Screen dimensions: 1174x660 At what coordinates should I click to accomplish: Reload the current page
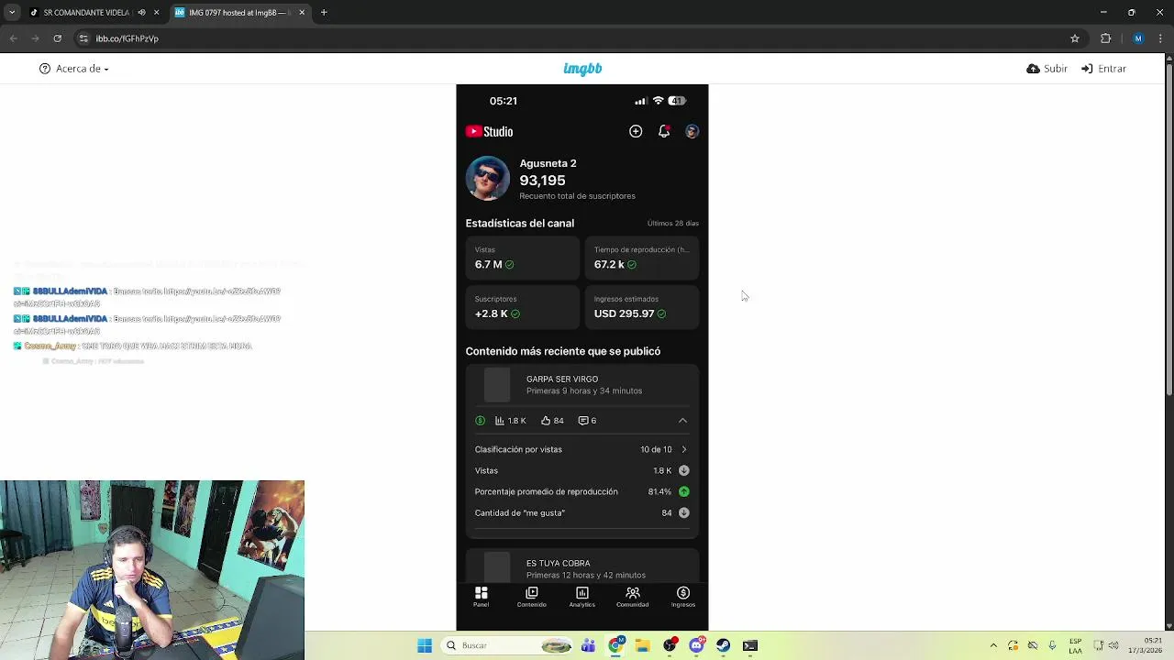(x=57, y=38)
